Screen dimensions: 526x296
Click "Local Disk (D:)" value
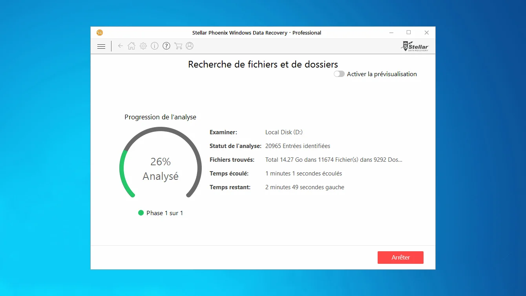[284, 132]
